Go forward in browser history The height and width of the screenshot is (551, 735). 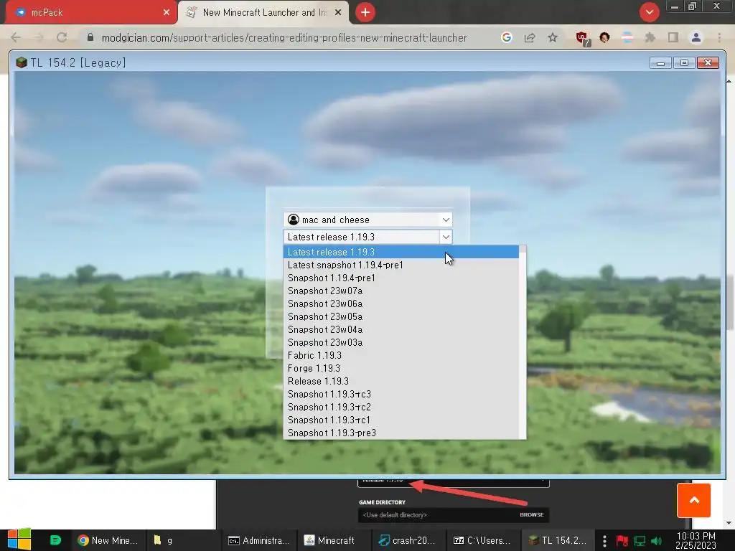(39, 37)
